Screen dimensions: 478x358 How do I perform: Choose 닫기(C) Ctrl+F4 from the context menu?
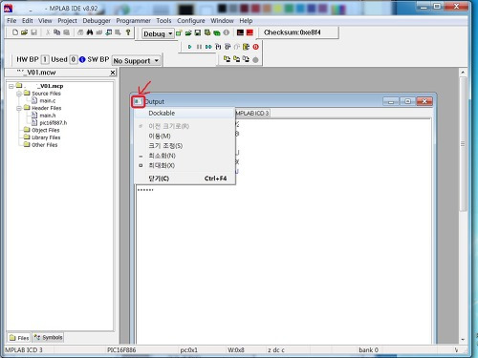pos(185,179)
